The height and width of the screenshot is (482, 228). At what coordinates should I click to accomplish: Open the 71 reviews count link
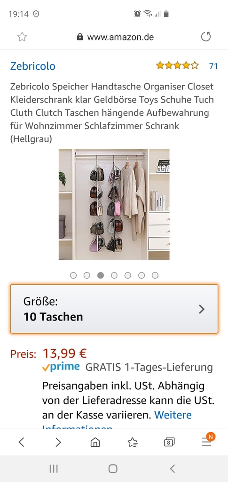pos(213,66)
